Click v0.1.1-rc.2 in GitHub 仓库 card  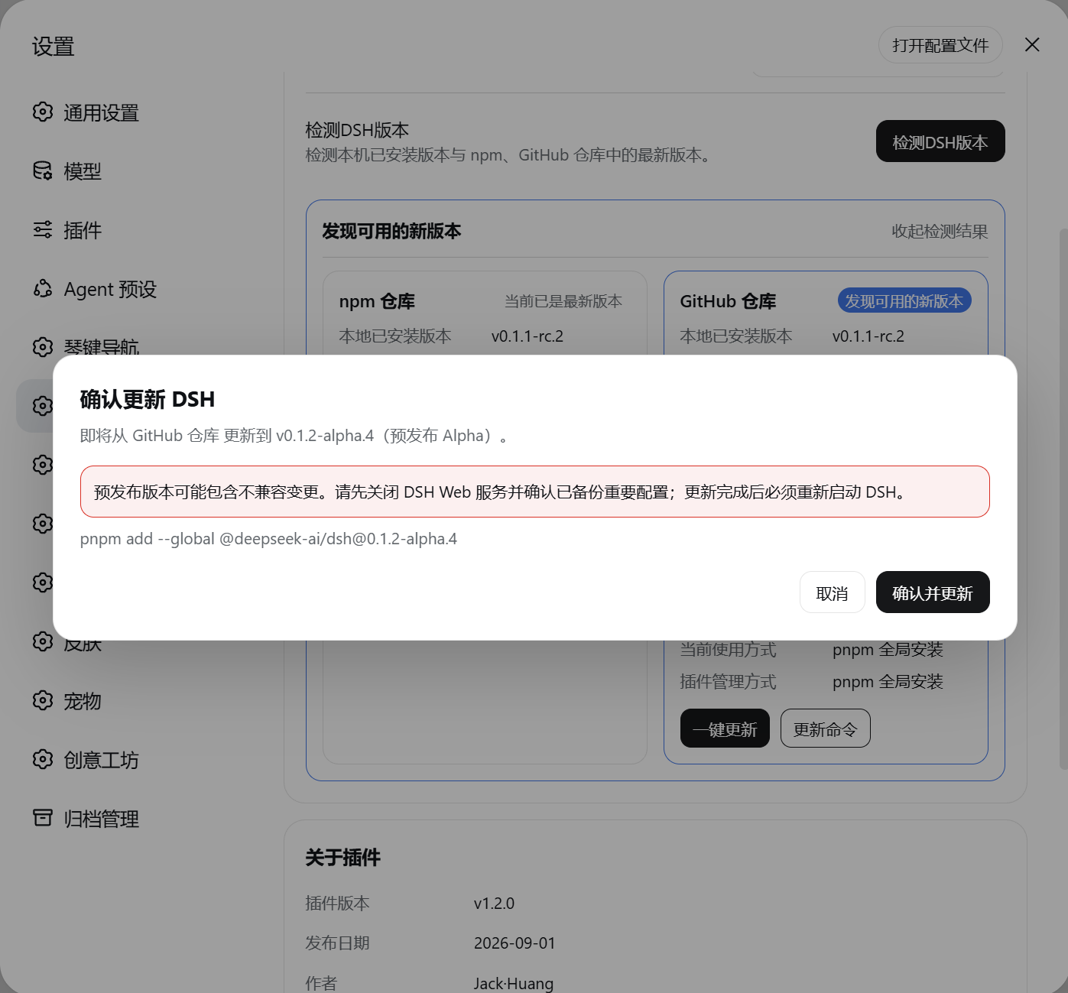tap(868, 336)
